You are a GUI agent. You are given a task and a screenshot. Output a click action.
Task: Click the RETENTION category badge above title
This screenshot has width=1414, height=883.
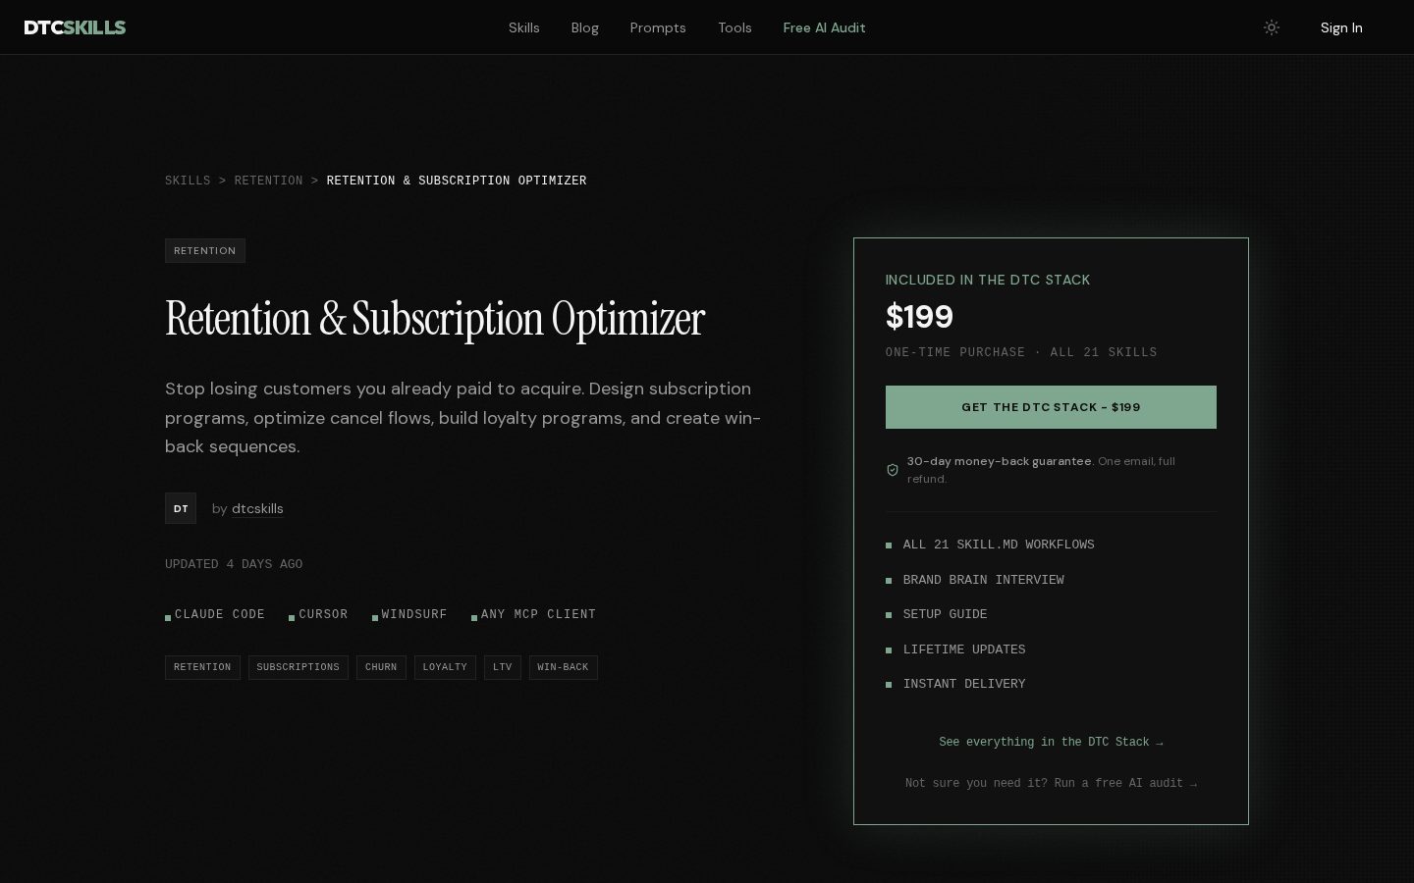(x=205, y=251)
